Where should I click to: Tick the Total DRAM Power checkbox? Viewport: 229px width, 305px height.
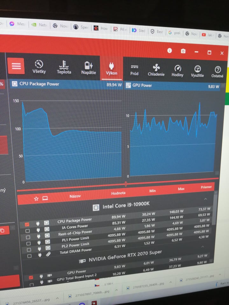click(29, 256)
